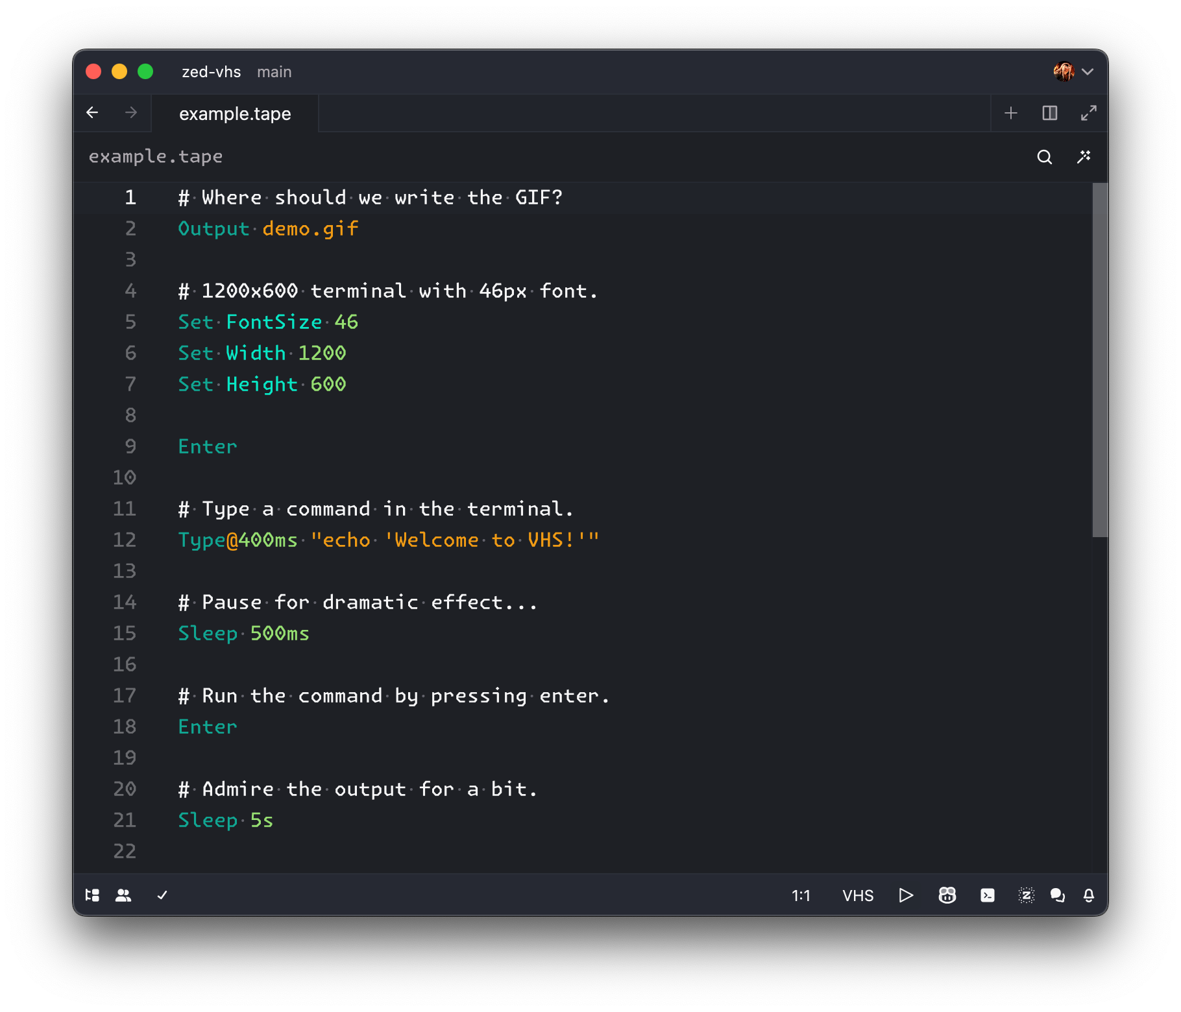
Task: Click the 1:1 cursor position indicator
Action: 801,895
